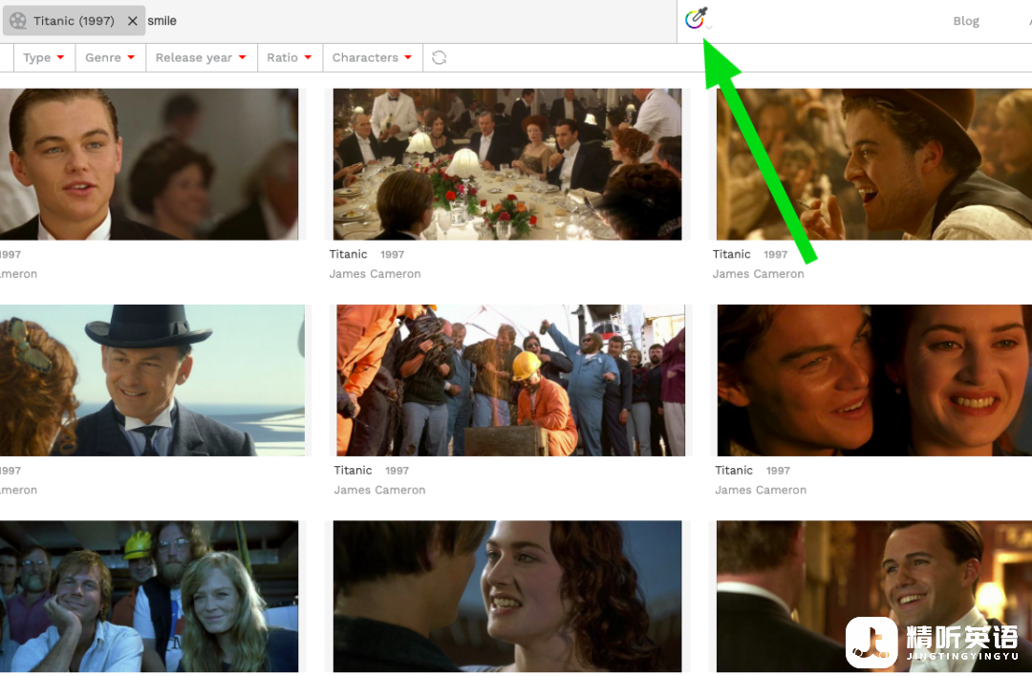Screen dimensions: 1032x676
Task: Open the dining room banquet table thumbnail
Action: 507,164
